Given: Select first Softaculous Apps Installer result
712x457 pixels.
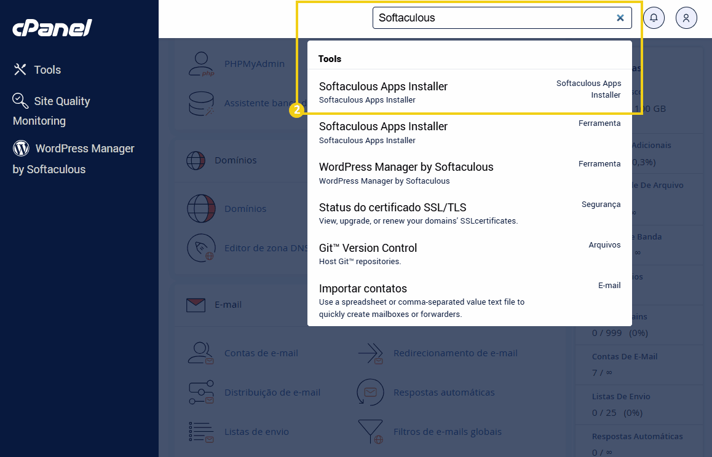Looking at the screenshot, I should (470, 92).
